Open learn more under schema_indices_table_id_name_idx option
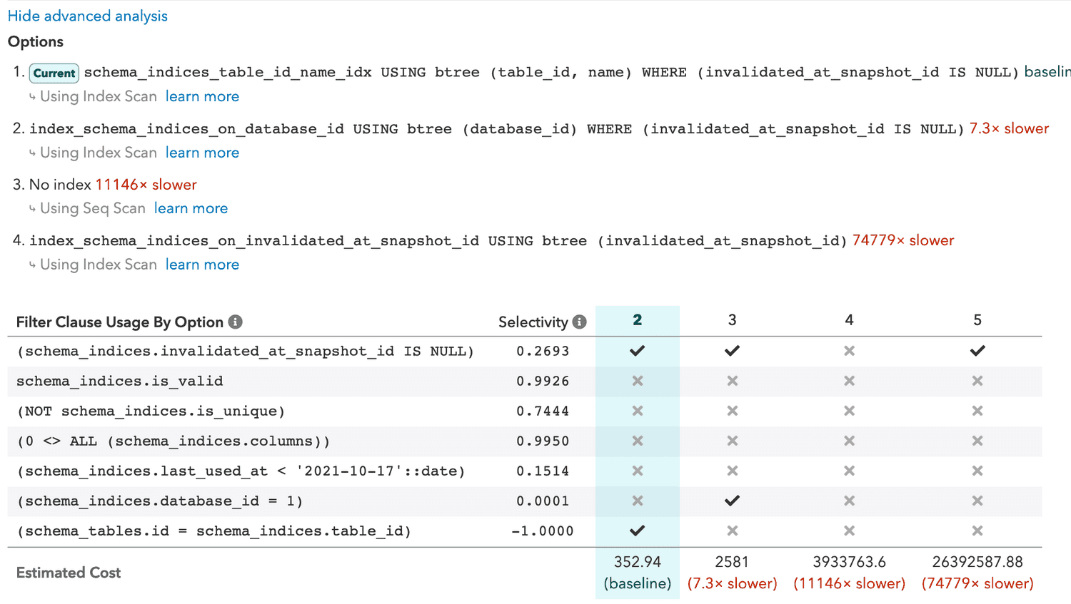The height and width of the screenshot is (604, 1071). 202,96
